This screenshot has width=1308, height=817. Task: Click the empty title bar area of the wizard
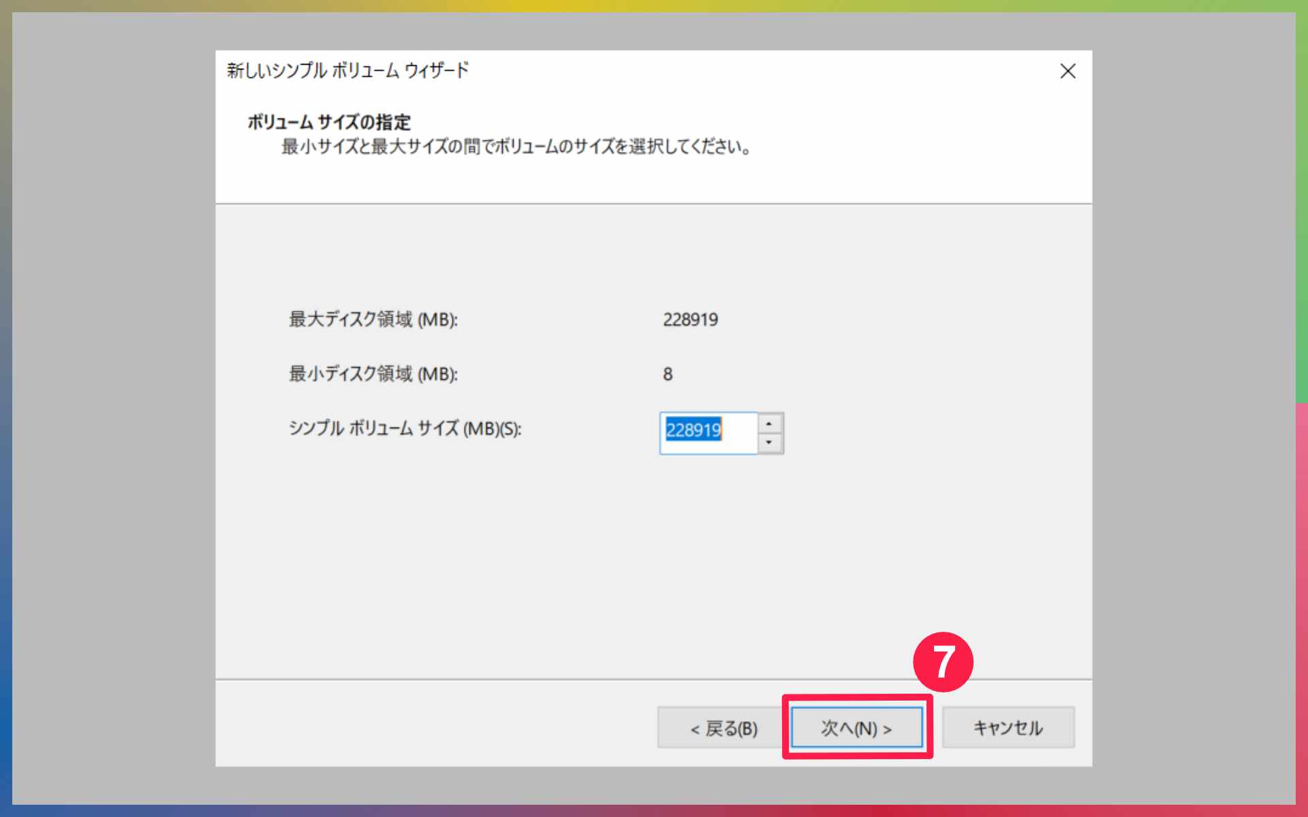pyautogui.click(x=749, y=70)
